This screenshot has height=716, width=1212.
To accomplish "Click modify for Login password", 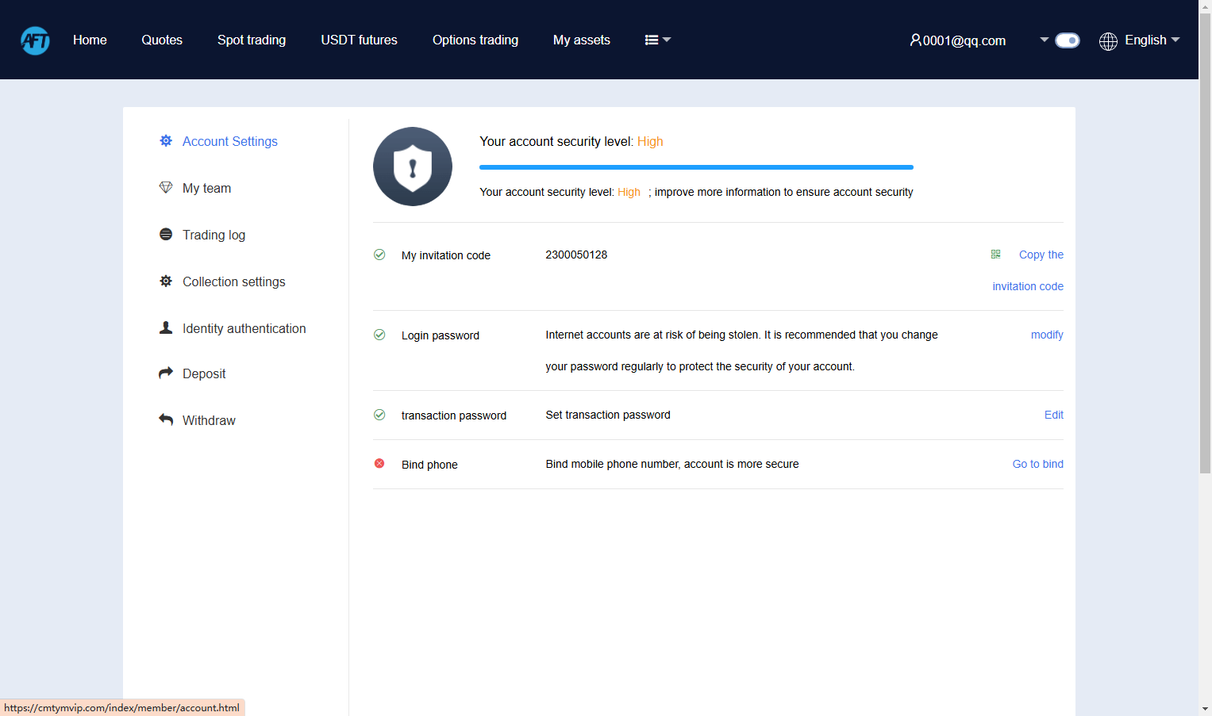I will point(1047,335).
